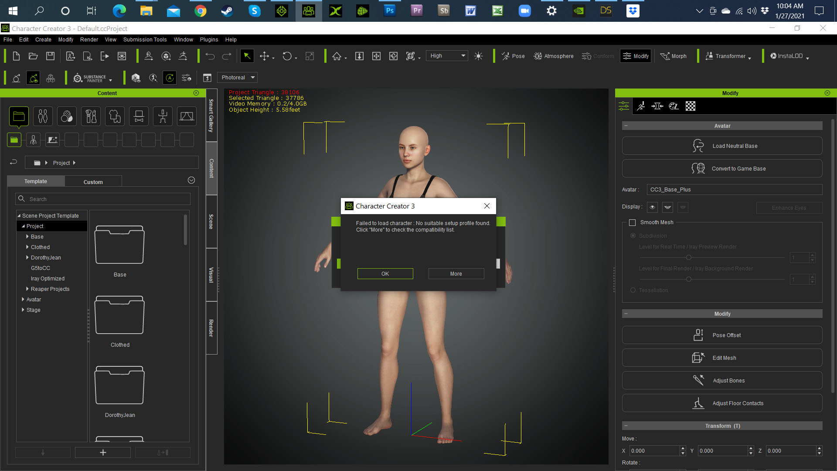
Task: Open the Photoreal shader dropdown
Action: point(238,78)
